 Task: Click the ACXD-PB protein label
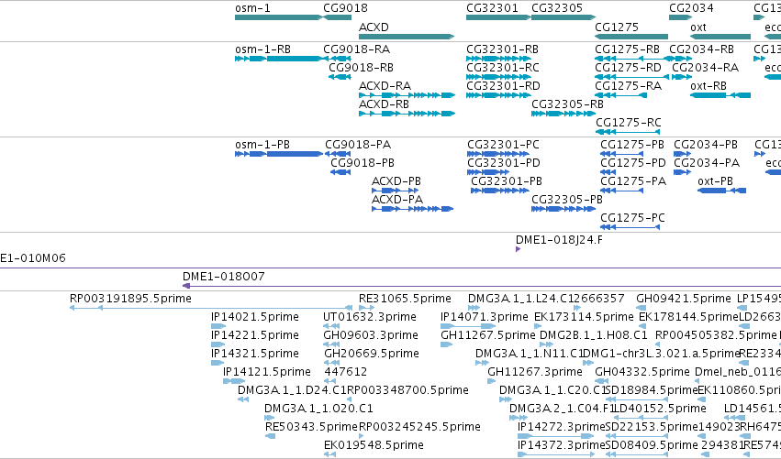click(396, 181)
